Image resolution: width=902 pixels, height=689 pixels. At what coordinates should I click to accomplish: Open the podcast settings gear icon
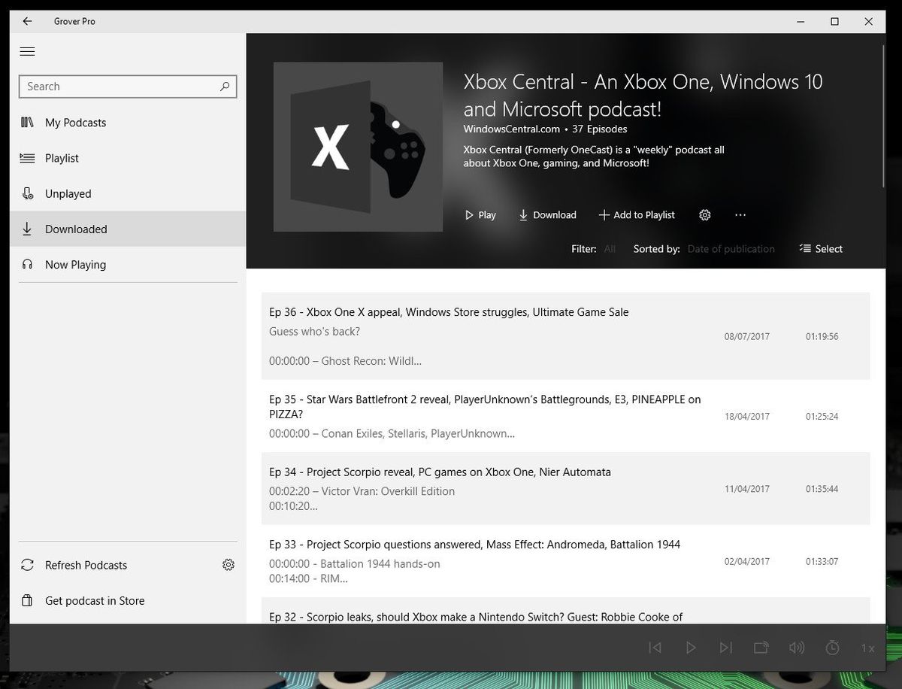(x=704, y=214)
